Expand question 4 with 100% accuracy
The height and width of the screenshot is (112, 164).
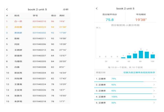[x=154, y=97]
